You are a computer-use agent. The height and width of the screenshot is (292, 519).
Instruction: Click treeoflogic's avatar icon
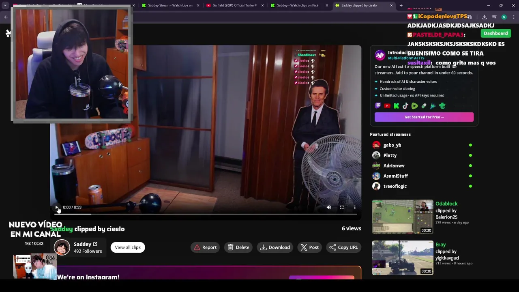pos(376,186)
